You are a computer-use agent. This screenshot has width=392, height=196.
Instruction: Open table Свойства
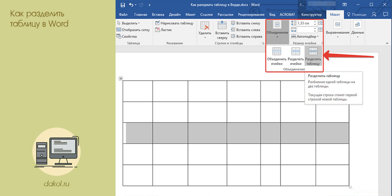click(x=127, y=36)
